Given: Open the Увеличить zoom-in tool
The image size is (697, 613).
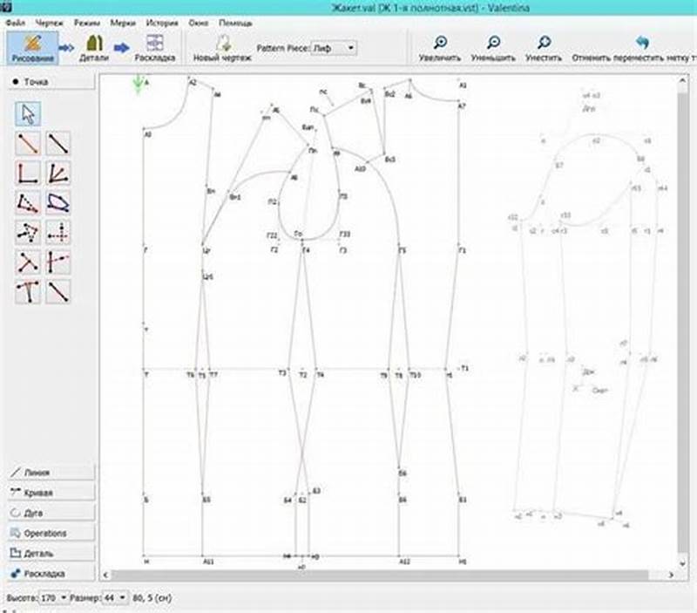Looking at the screenshot, I should (441, 44).
